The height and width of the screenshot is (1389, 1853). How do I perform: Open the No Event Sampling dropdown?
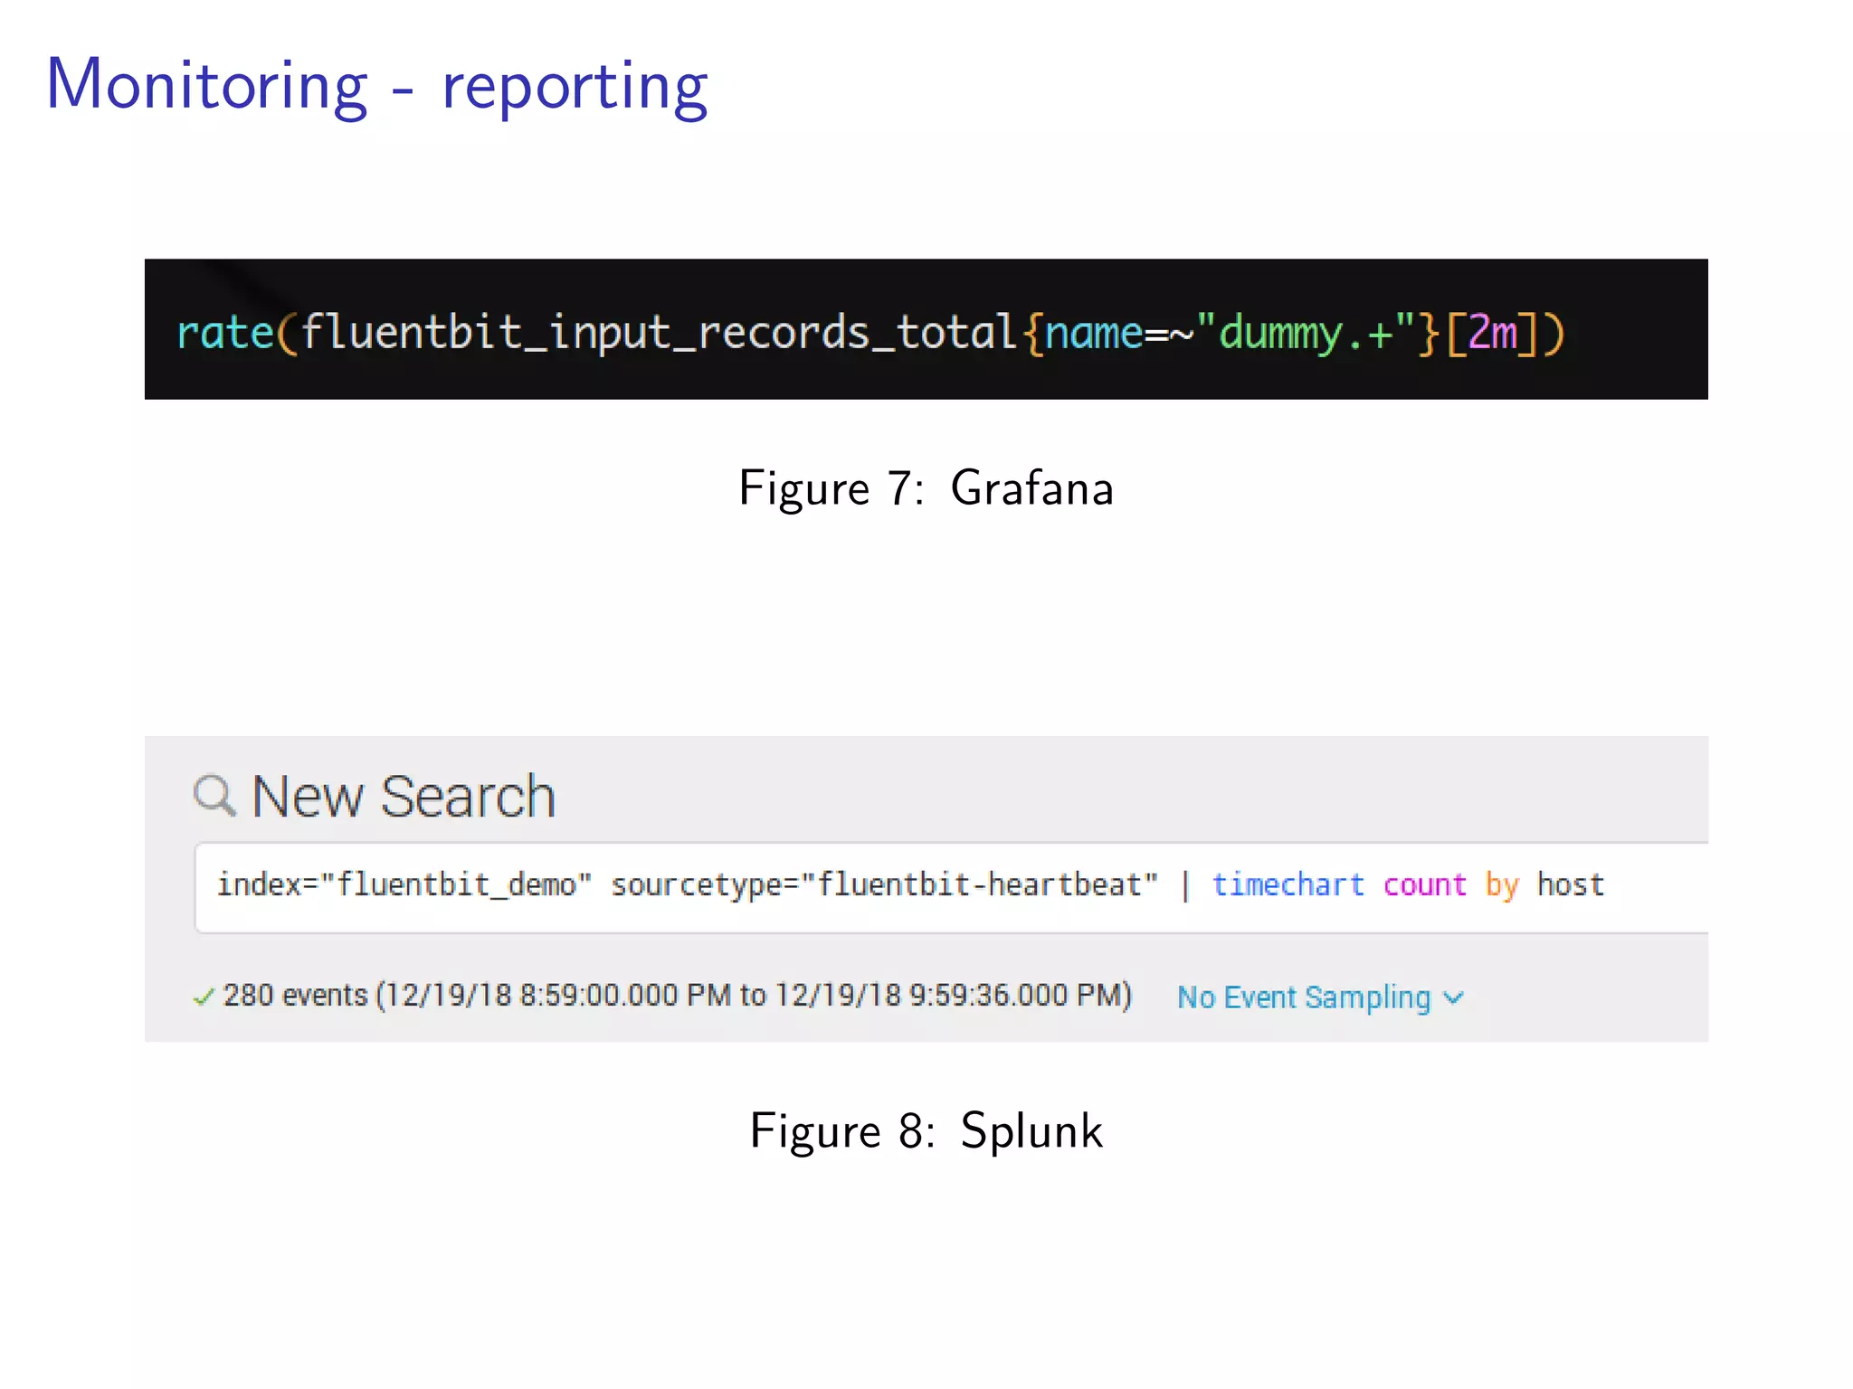(1320, 997)
